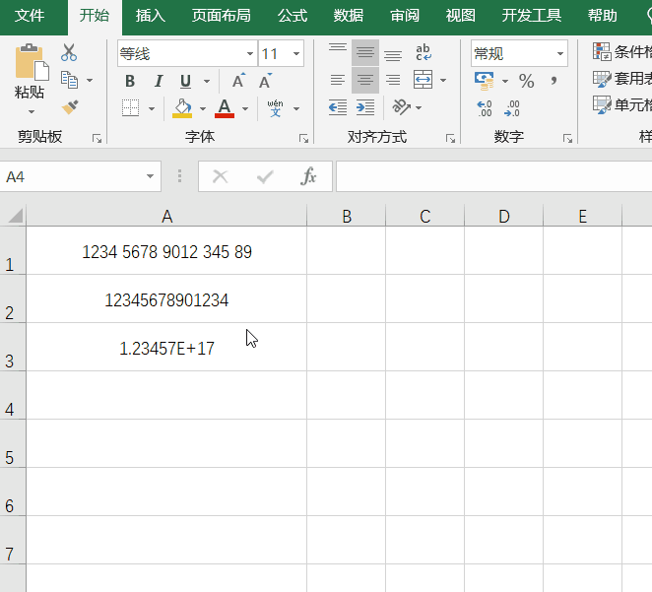Viewport: 652px width, 592px height.
Task: Click the wén phonetic guide icon
Action: click(x=275, y=108)
